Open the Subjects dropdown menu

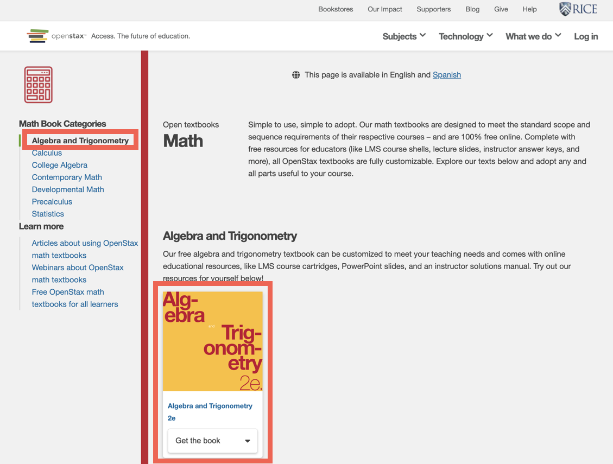pos(403,36)
